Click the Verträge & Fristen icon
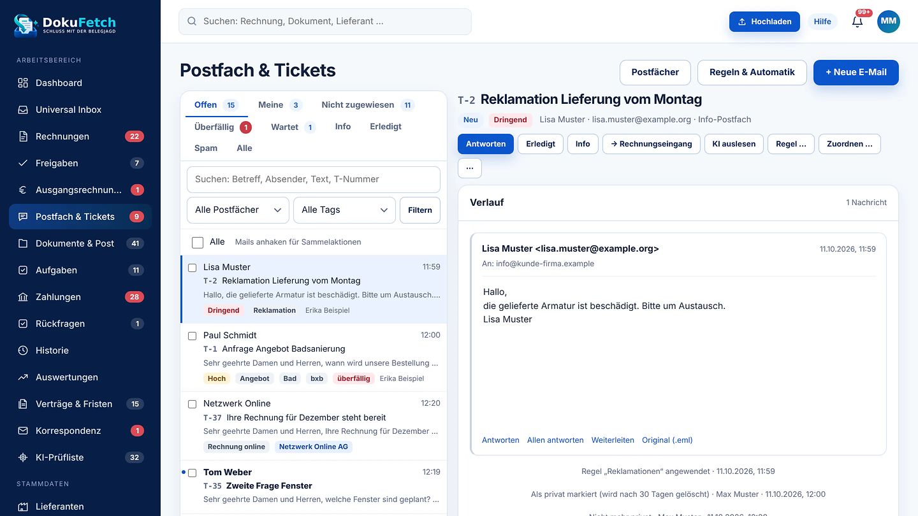 (23, 404)
